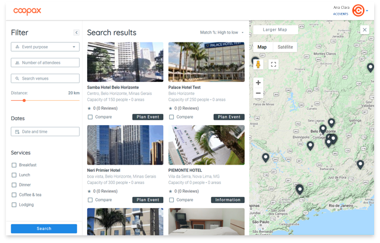The image size is (380, 243).
Task: Click Plan Event for Samba Hotel
Action: point(148,117)
